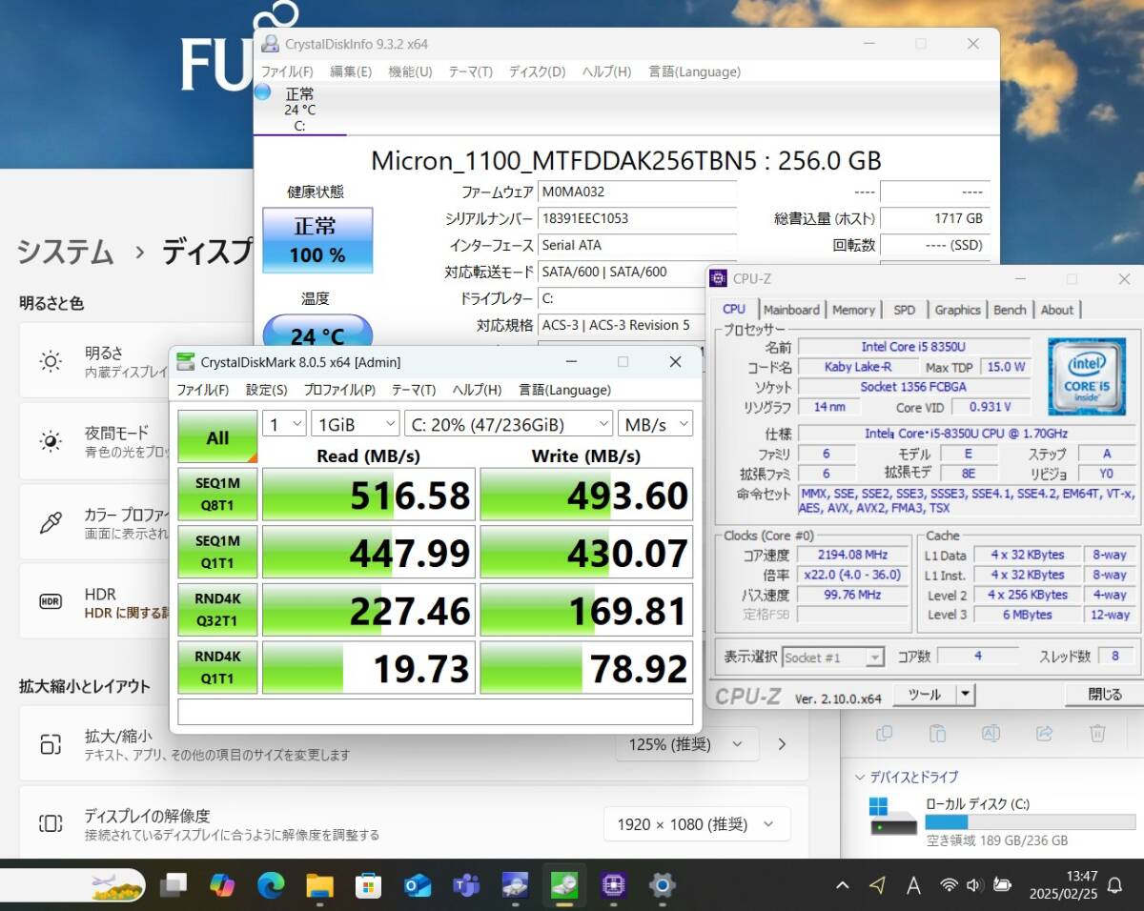
Task: Switch to the About tab in CPU-Z
Action: [x=1056, y=310]
